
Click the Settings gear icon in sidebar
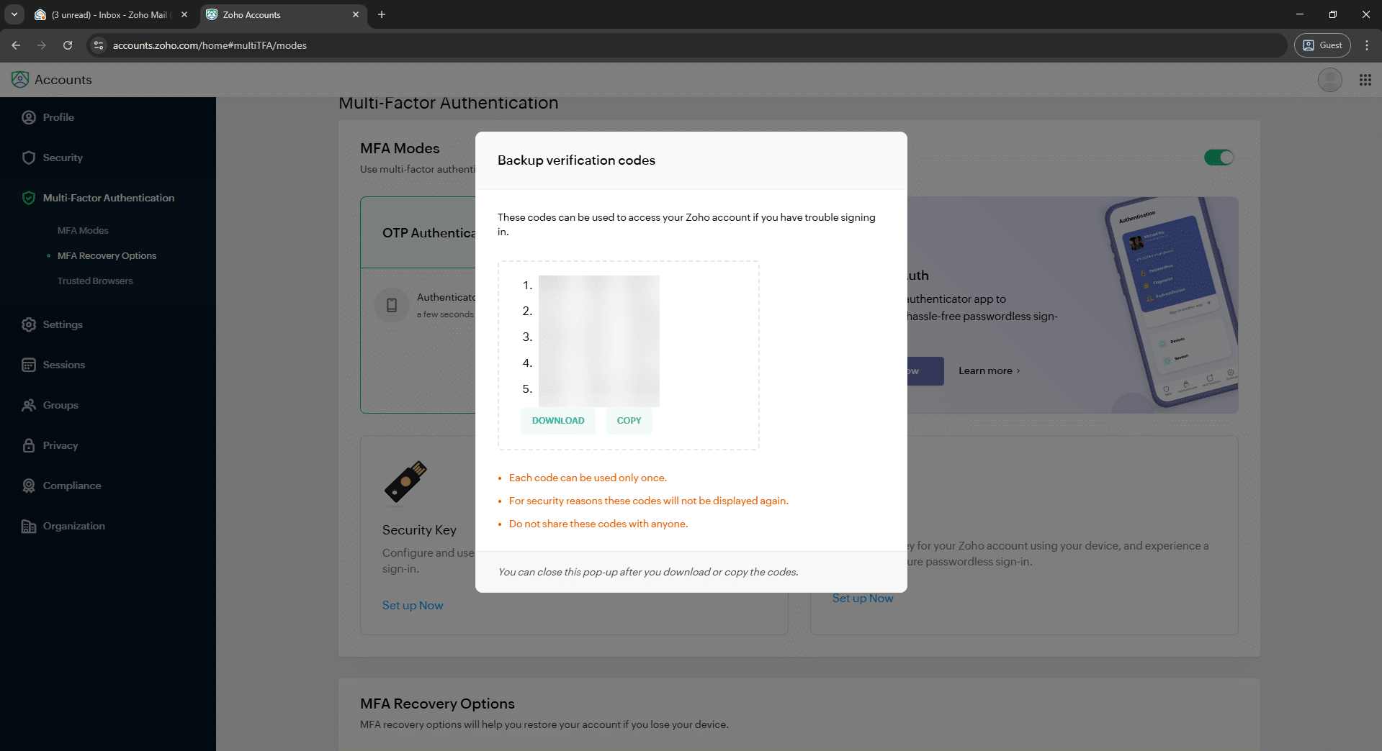(x=29, y=324)
